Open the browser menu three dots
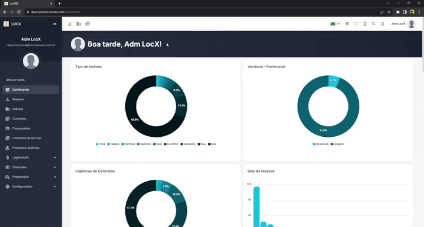Image resolution: width=424 pixels, height=227 pixels. click(419, 12)
